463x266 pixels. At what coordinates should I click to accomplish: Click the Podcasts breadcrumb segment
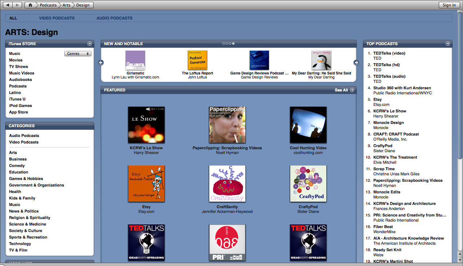click(x=48, y=5)
